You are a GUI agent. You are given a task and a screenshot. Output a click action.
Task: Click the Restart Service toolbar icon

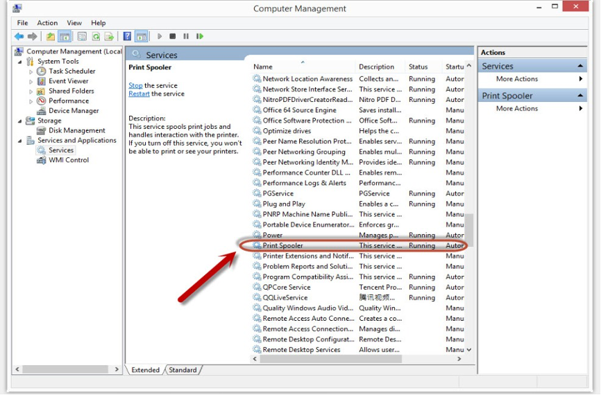(200, 36)
